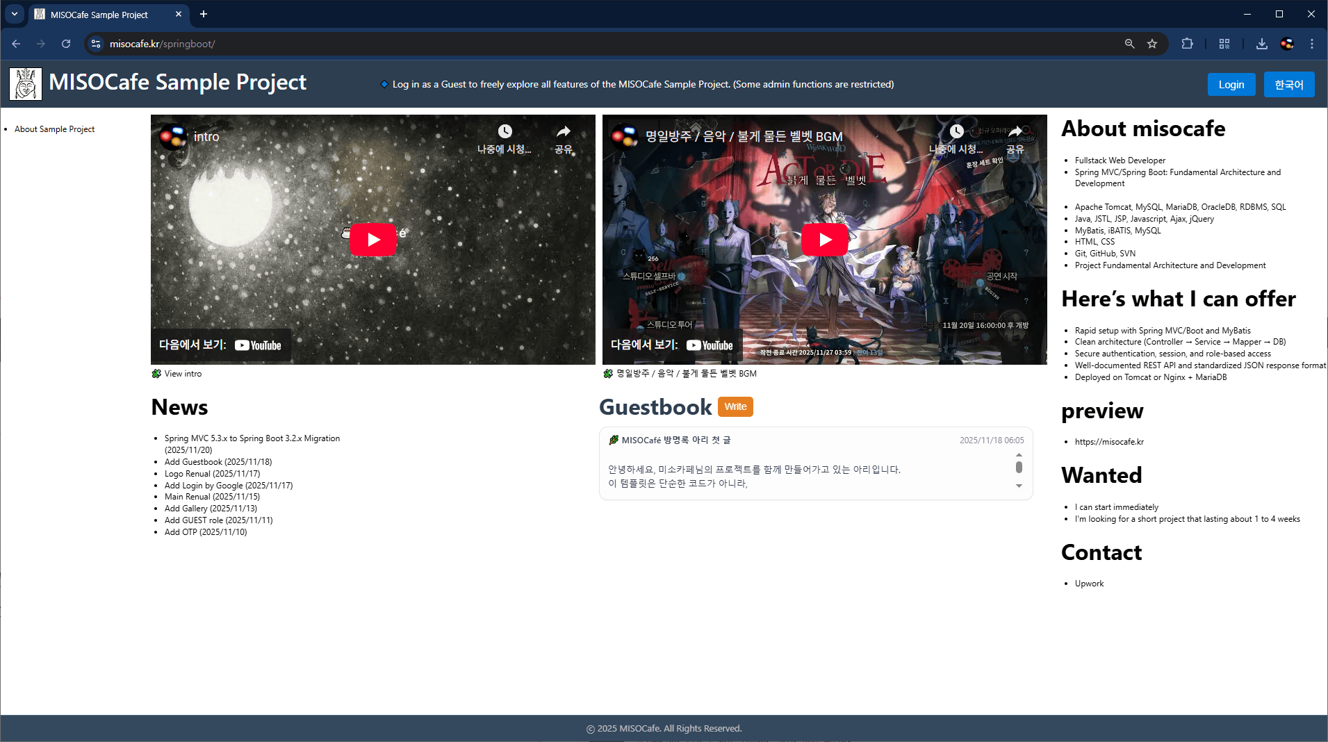
Task: Reload the page with the refresh icon
Action: tap(66, 44)
